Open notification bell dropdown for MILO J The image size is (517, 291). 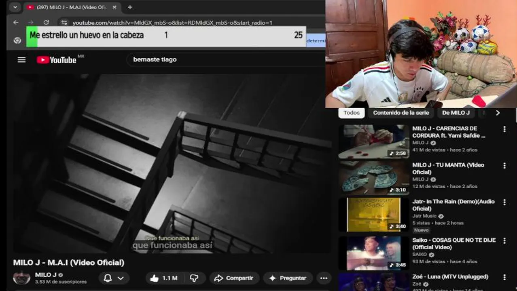point(114,278)
